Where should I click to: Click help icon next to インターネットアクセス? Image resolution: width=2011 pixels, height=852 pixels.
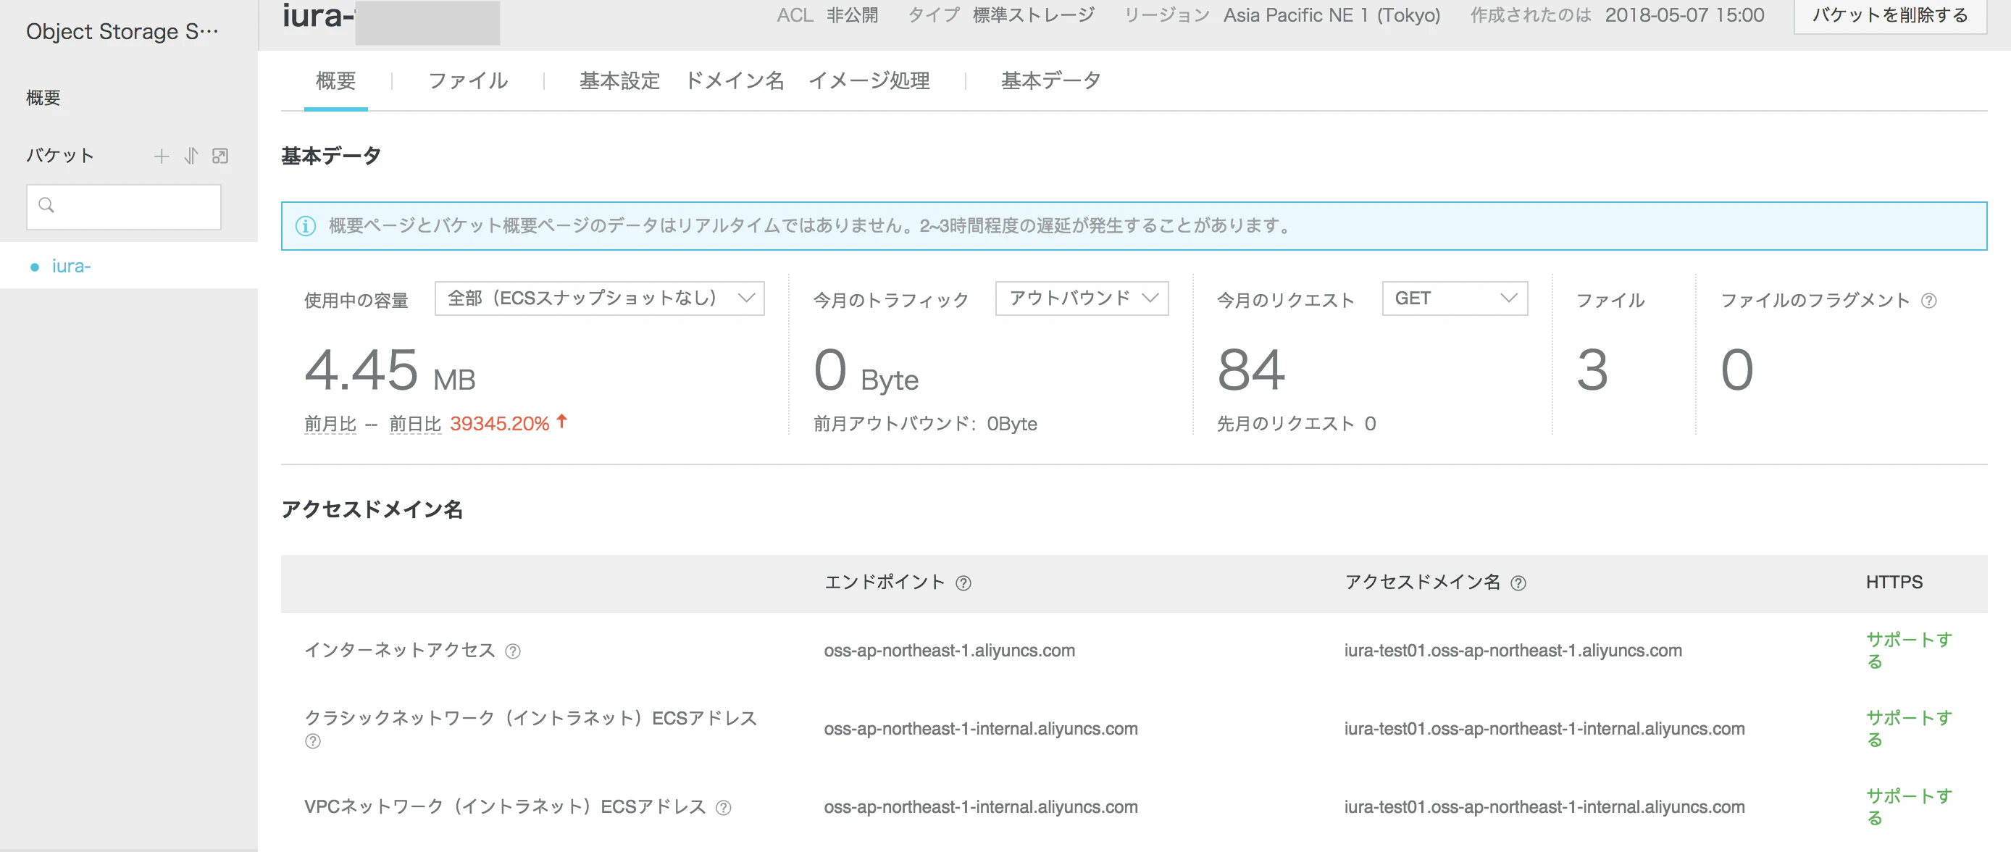[513, 651]
